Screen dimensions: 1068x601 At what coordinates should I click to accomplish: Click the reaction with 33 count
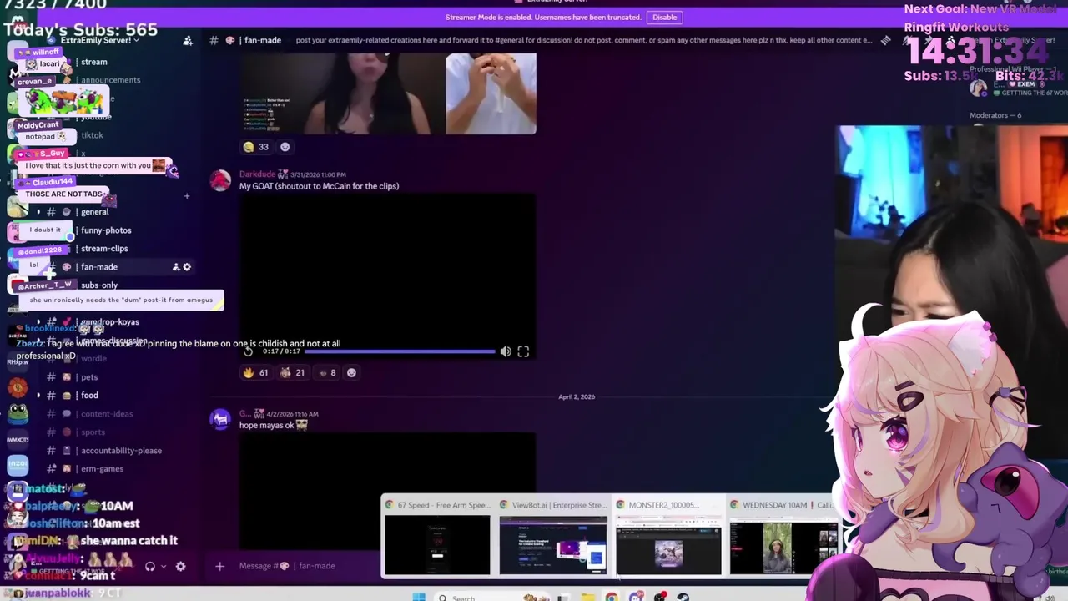[x=256, y=147]
